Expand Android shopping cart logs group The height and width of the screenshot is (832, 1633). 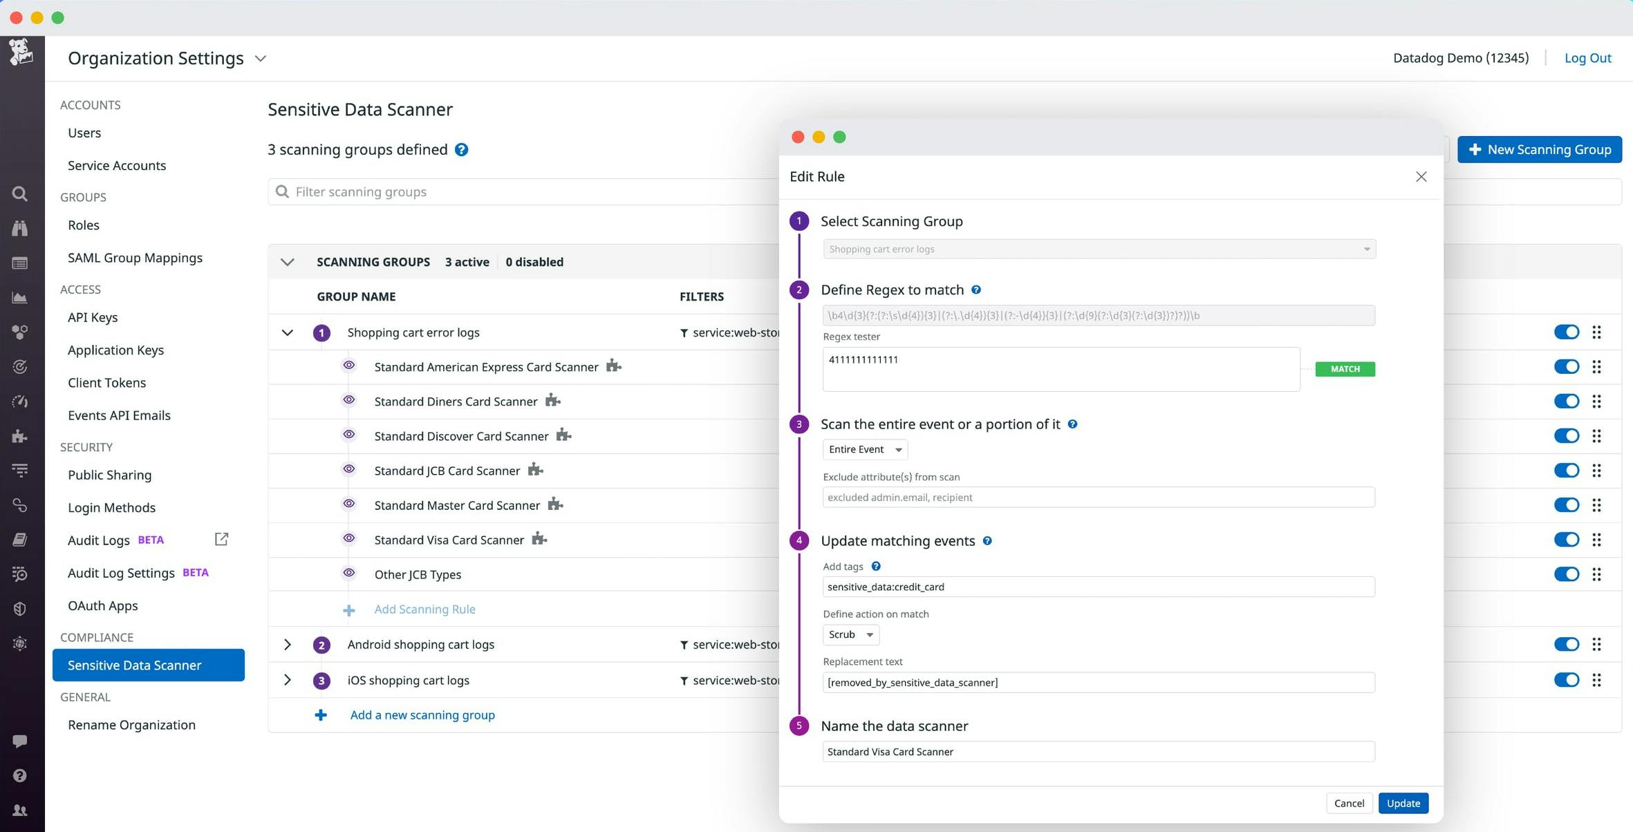pyautogui.click(x=287, y=645)
